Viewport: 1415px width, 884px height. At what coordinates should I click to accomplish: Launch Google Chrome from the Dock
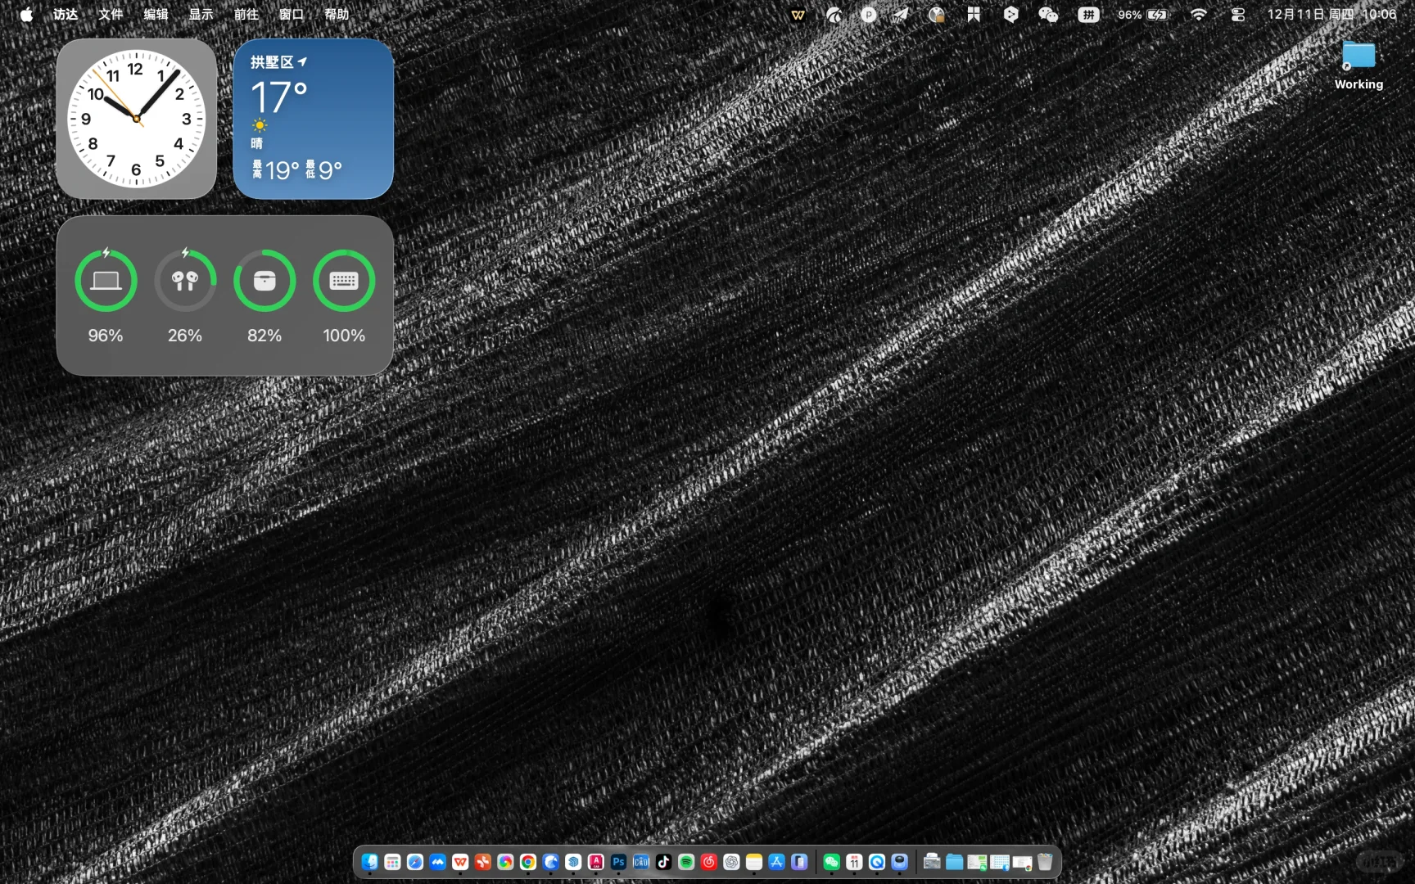(528, 862)
